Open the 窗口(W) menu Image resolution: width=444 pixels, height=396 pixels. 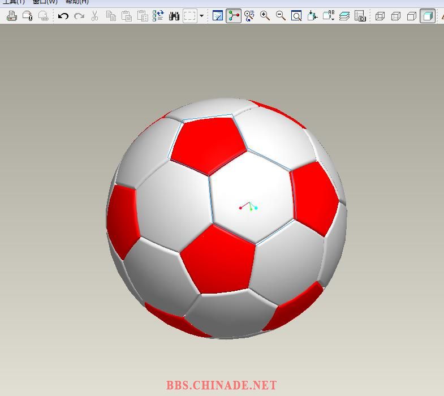(45, 2)
